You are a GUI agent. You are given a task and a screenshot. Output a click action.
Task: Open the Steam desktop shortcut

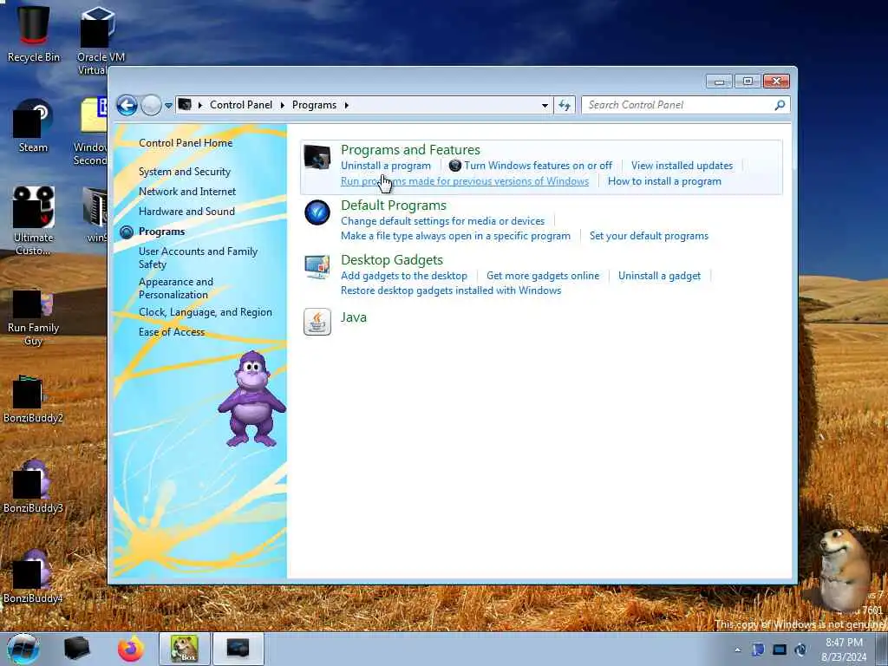pos(34,126)
